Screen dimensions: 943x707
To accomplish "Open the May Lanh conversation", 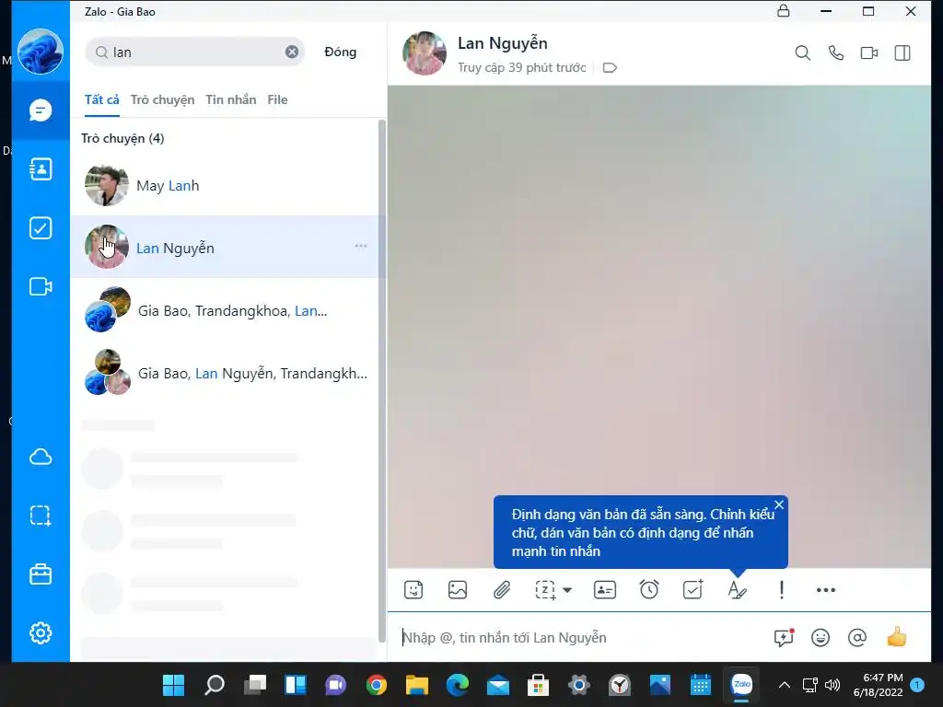I will [x=225, y=185].
